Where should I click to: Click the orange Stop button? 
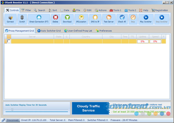click(x=133, y=19)
